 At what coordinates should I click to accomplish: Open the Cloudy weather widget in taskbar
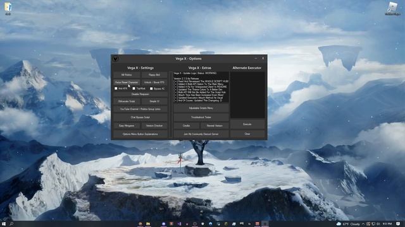(x=348, y=224)
